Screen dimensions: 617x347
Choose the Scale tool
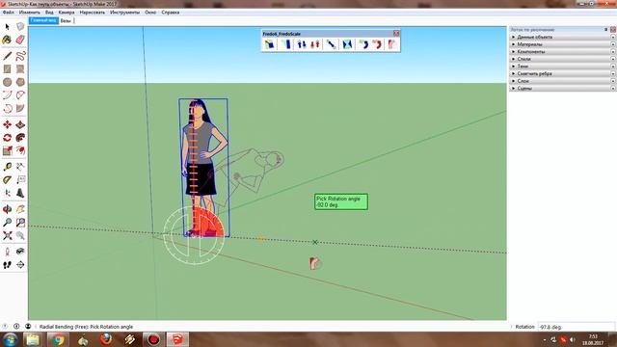coord(7,150)
